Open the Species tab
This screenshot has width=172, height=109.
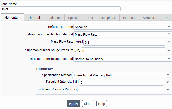click(74, 18)
